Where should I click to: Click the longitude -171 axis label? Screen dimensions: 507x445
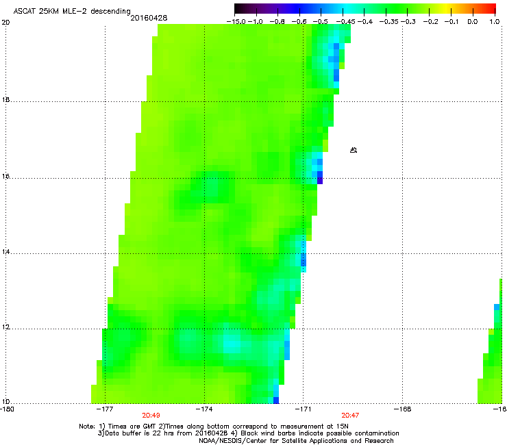click(304, 409)
